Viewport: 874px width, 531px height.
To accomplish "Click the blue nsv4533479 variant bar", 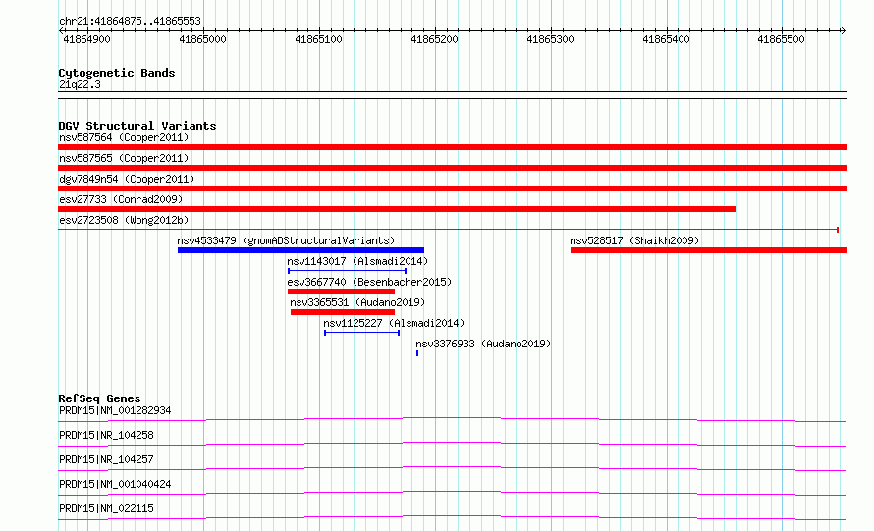I will click(x=301, y=250).
